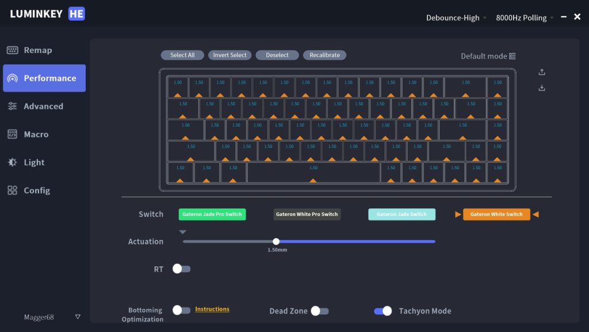Click the gray part of Actuation track
The width and height of the screenshot is (589, 332).
click(x=228, y=242)
